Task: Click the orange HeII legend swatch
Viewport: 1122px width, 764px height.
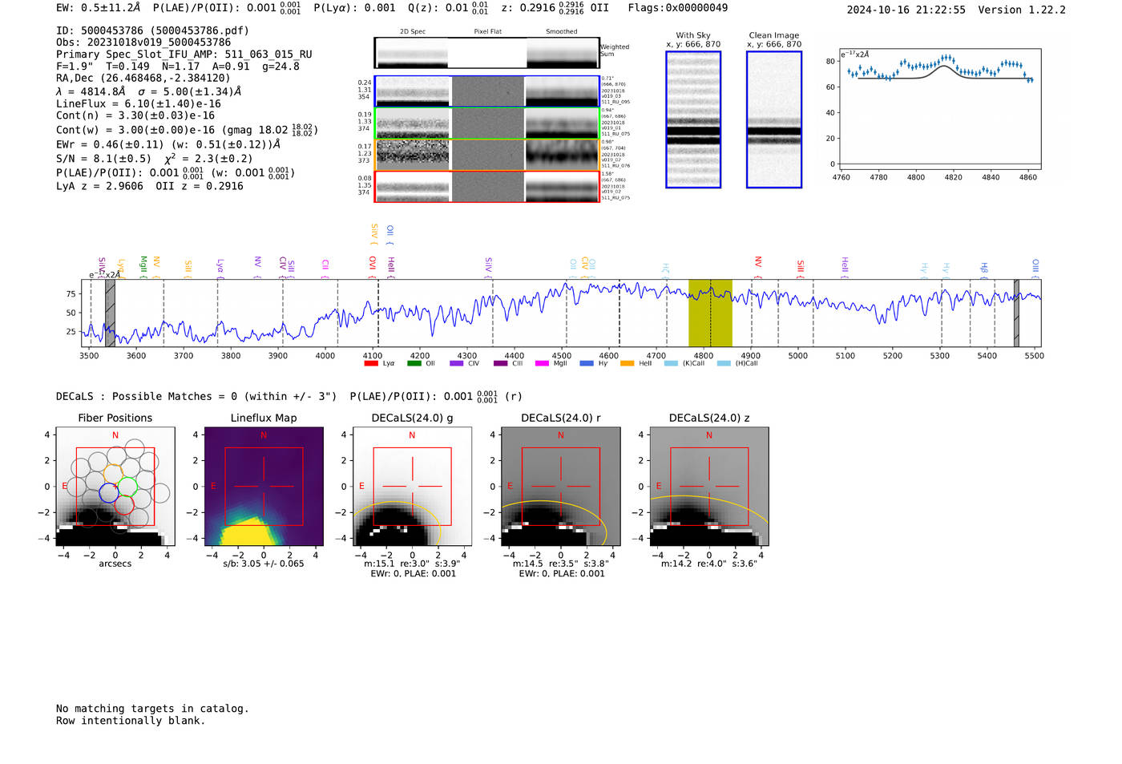Action: (627, 364)
